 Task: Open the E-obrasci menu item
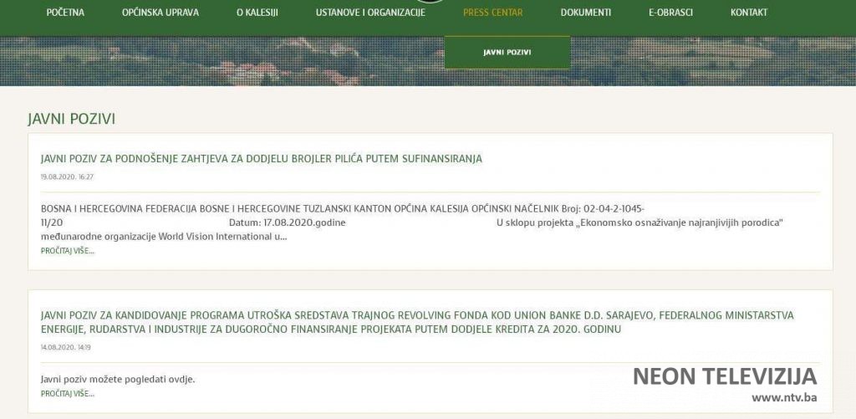coord(670,13)
